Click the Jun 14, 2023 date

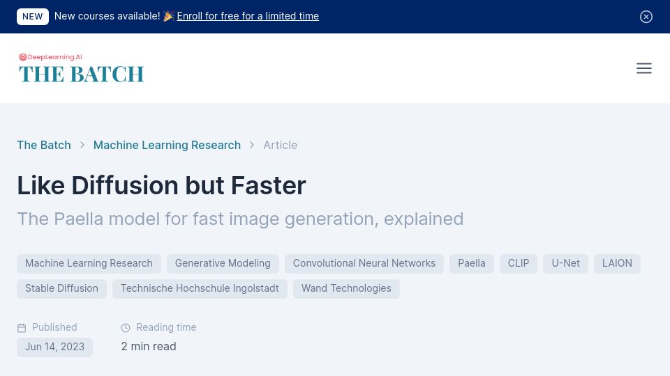54,347
